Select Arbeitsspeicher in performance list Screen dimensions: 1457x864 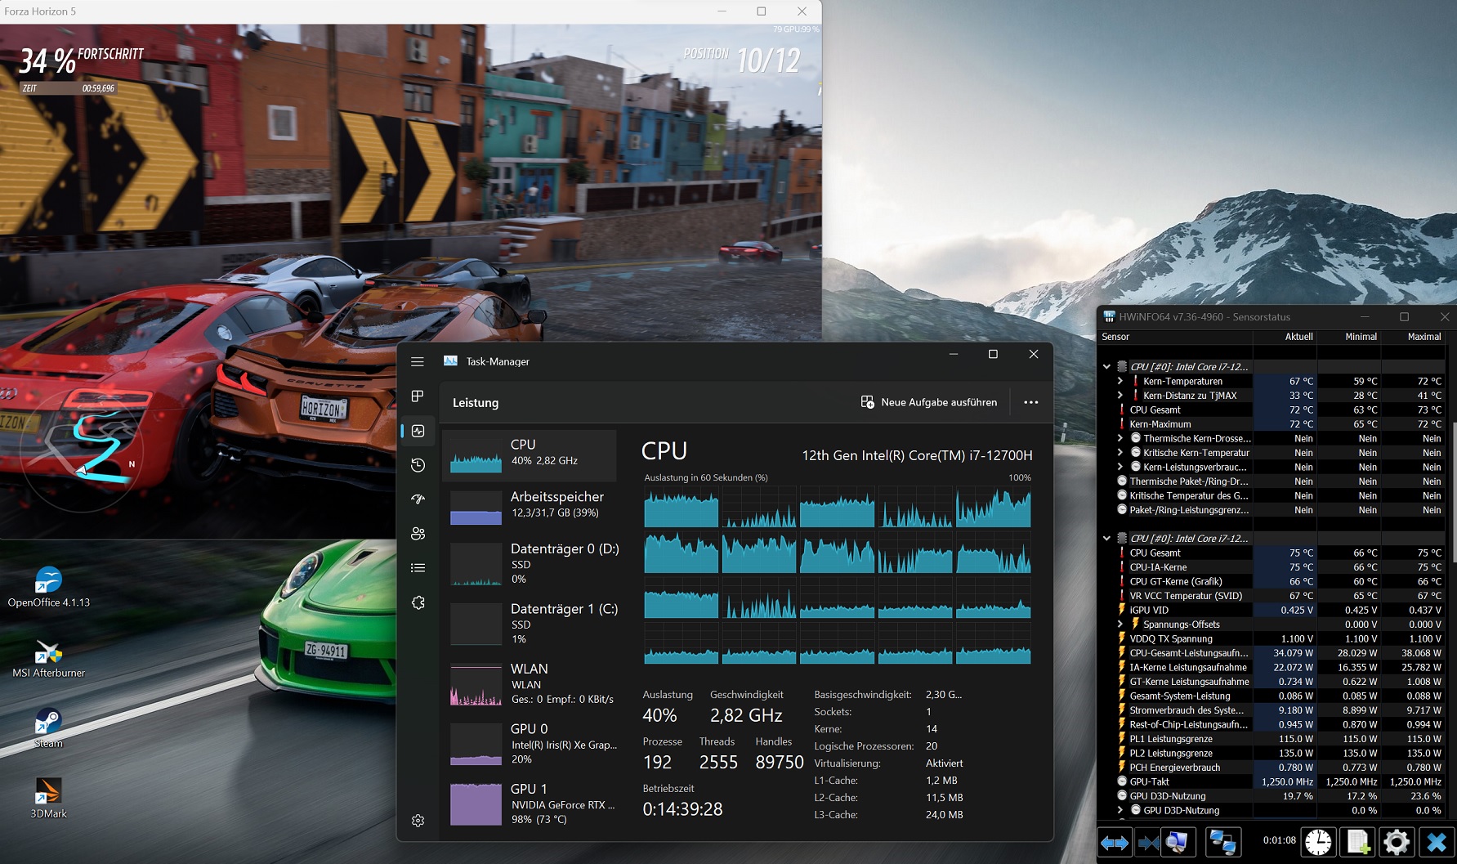click(530, 507)
